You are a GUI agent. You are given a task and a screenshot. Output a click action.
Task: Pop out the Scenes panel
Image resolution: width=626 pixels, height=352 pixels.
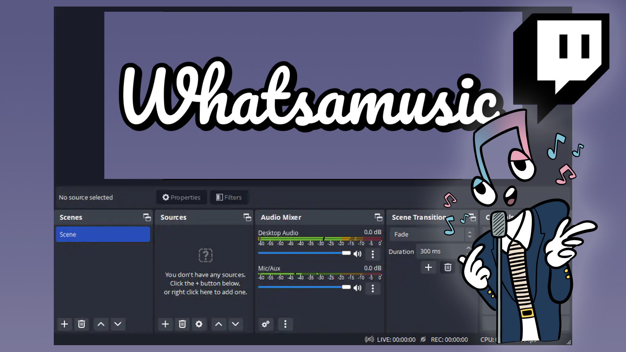click(147, 217)
